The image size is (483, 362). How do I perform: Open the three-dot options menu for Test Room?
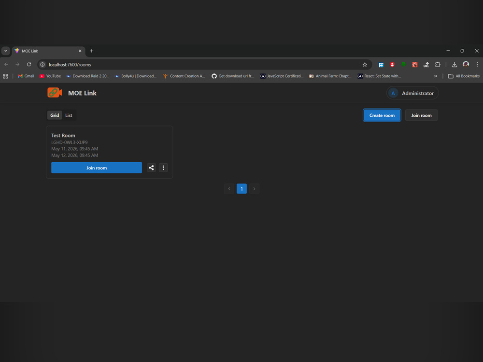[x=163, y=168]
